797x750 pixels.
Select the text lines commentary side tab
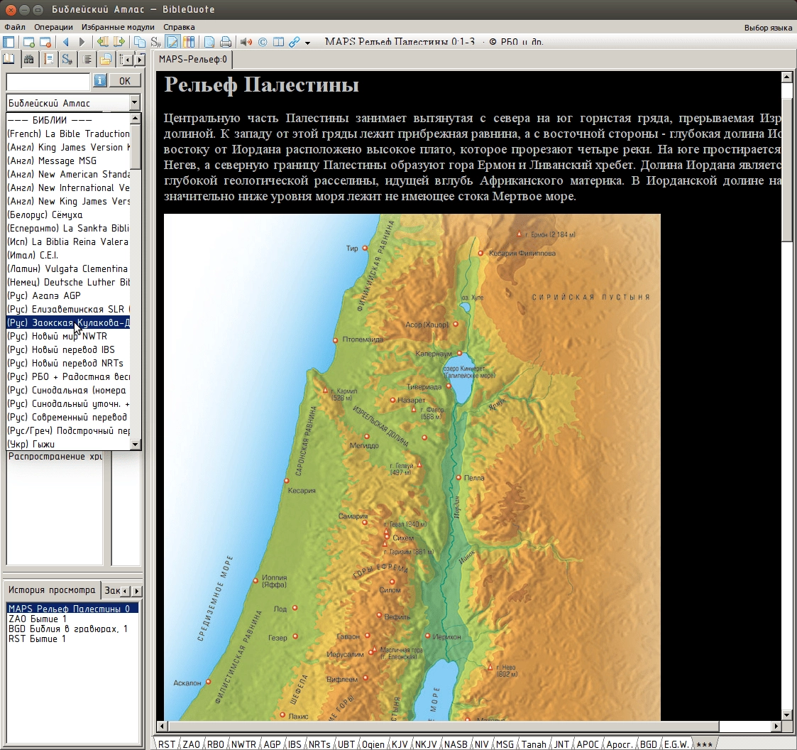pos(87,60)
